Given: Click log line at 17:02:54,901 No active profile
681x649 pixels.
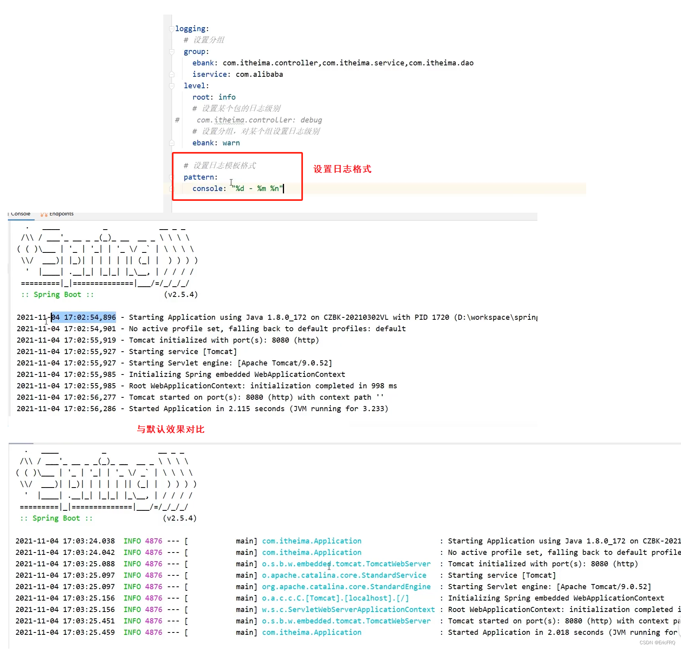Looking at the screenshot, I should click(211, 329).
